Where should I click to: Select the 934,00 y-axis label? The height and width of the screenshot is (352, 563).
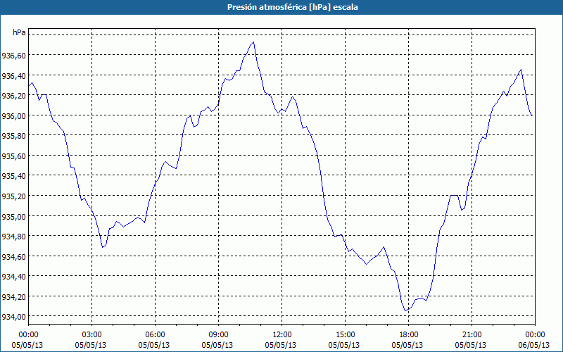coord(13,317)
